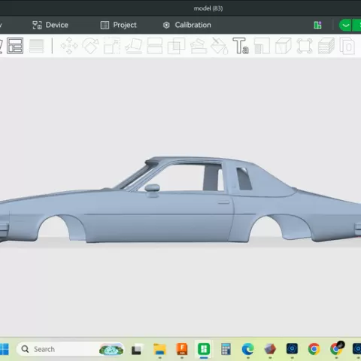Select the Scale tool
Viewport: 361px width, 361px height.
[x=112, y=46]
